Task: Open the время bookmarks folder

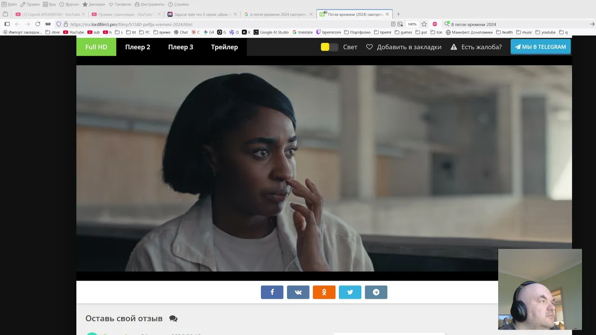Action: (x=162, y=32)
